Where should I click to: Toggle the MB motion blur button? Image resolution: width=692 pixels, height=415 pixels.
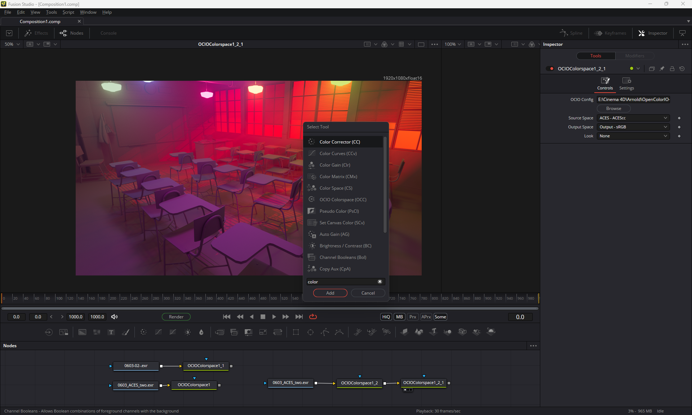(399, 317)
